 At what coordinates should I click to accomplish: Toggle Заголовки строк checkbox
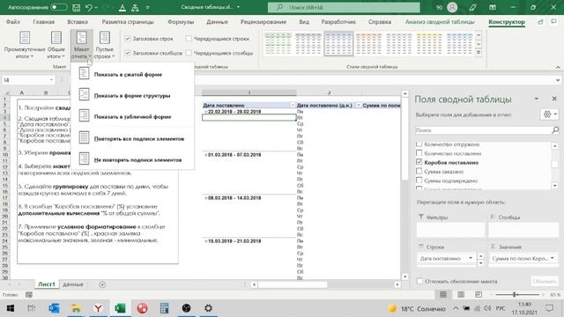(128, 39)
